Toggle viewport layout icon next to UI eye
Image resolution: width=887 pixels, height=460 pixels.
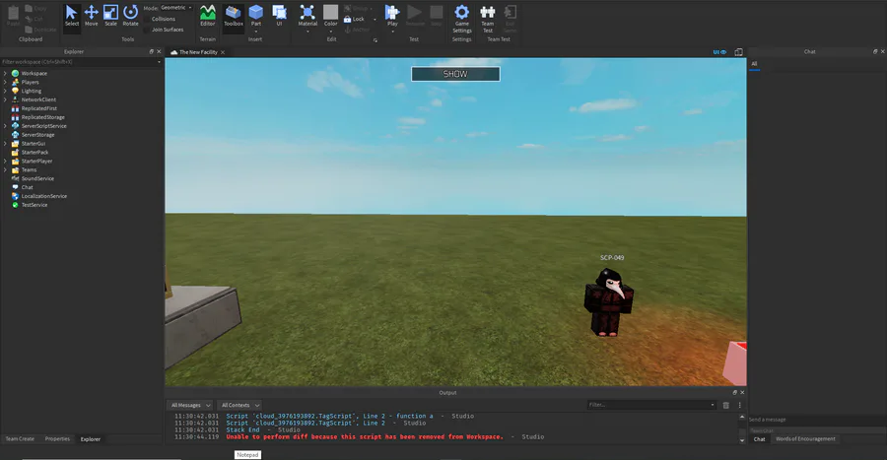738,52
